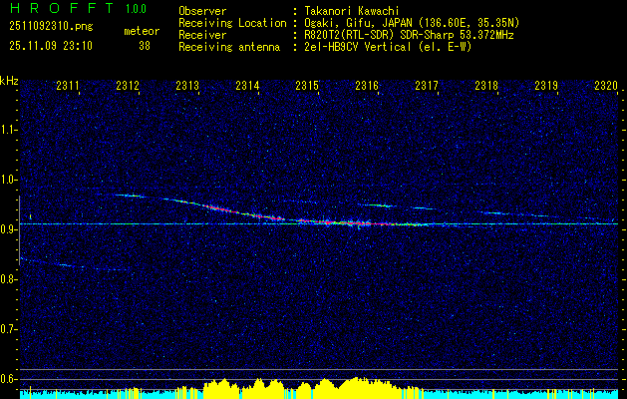Click the HROFFT title text

click(62, 8)
